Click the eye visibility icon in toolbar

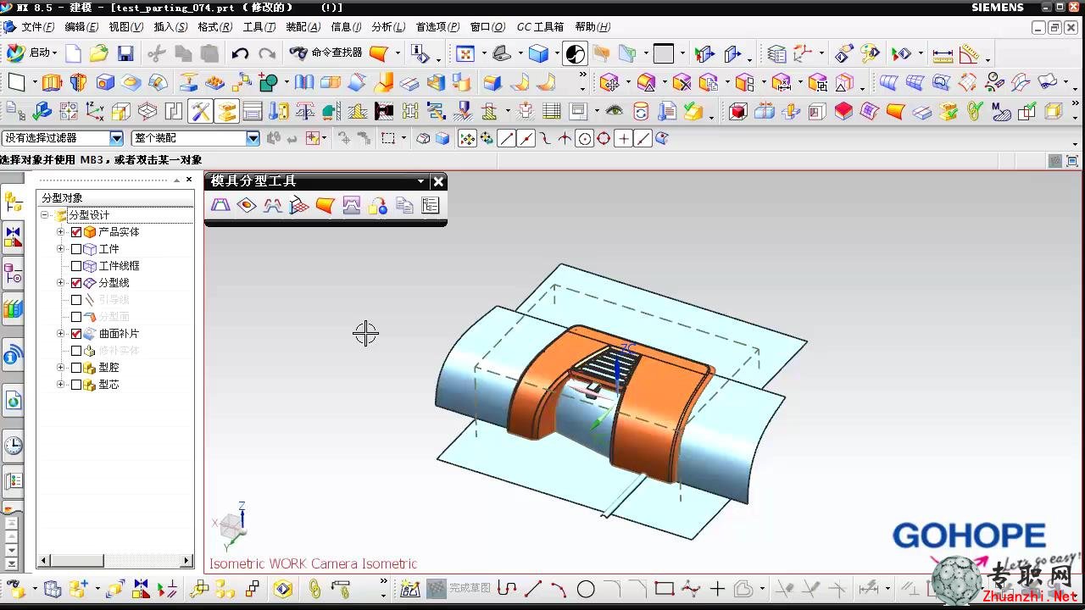tap(615, 111)
